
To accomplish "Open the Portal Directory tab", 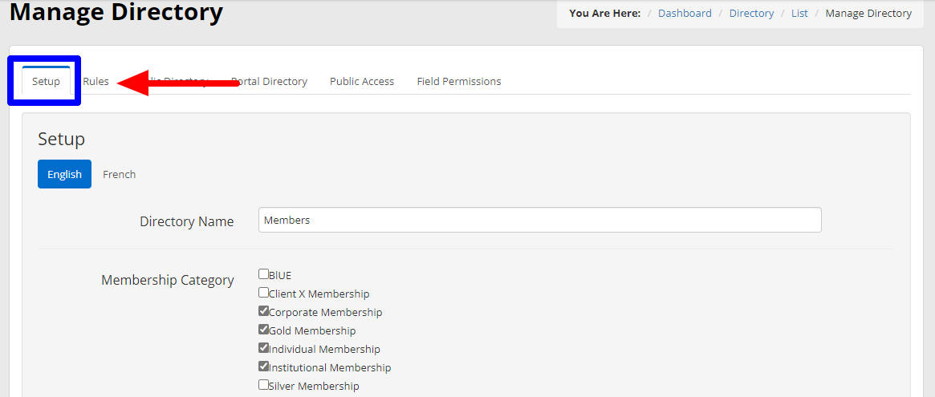I will [x=269, y=81].
